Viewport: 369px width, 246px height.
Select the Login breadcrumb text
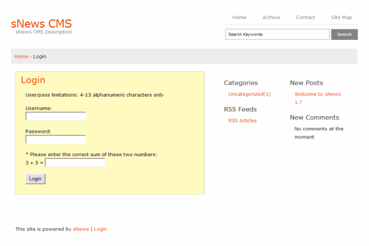tap(40, 57)
